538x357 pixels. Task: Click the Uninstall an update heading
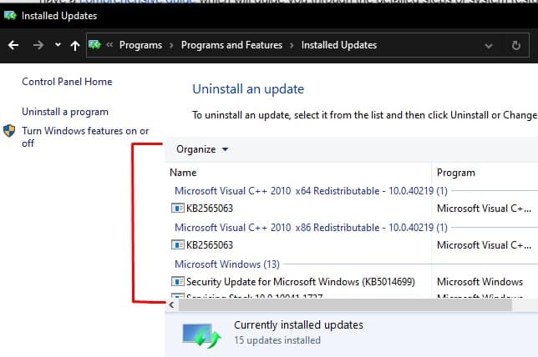248,89
